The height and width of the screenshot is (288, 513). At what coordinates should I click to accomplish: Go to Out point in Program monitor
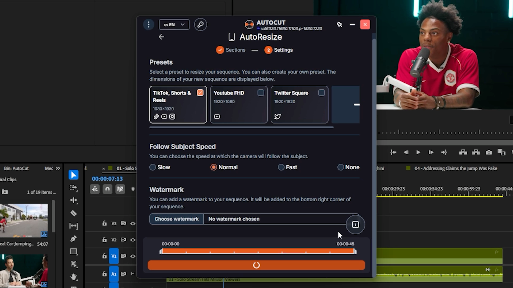click(x=444, y=152)
